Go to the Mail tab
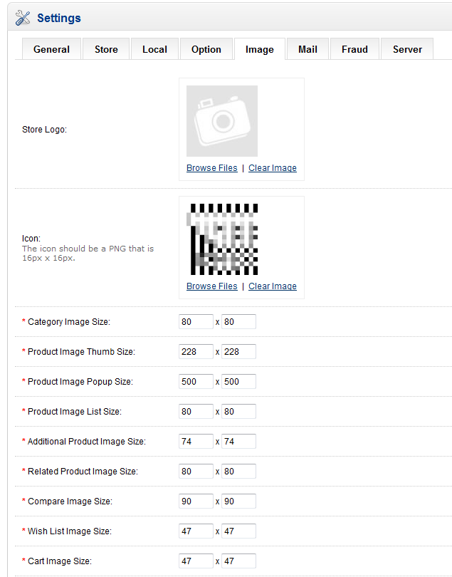Image resolution: width=452 pixels, height=577 pixels. pyautogui.click(x=308, y=49)
